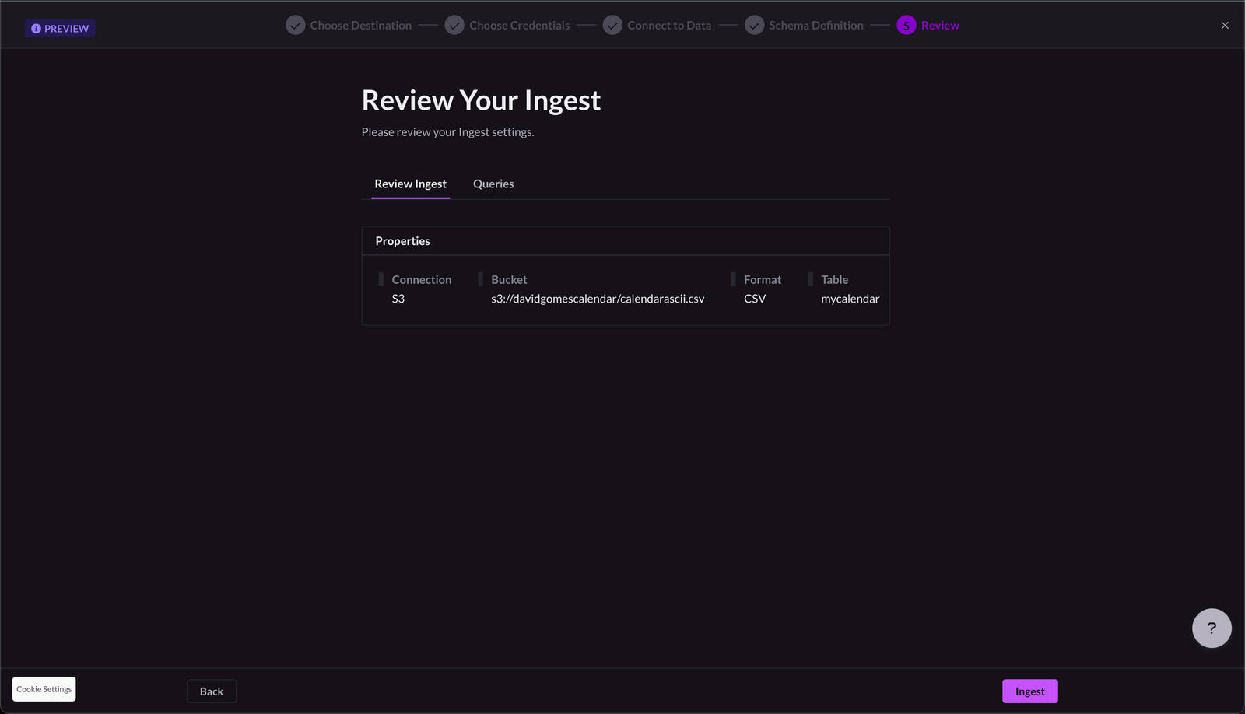Image resolution: width=1245 pixels, height=714 pixels.
Task: Click the CSV format value
Action: point(754,298)
